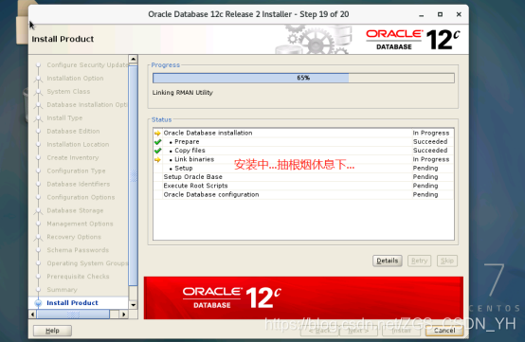Select Installation Option step
525x342 pixels.
[75, 79]
